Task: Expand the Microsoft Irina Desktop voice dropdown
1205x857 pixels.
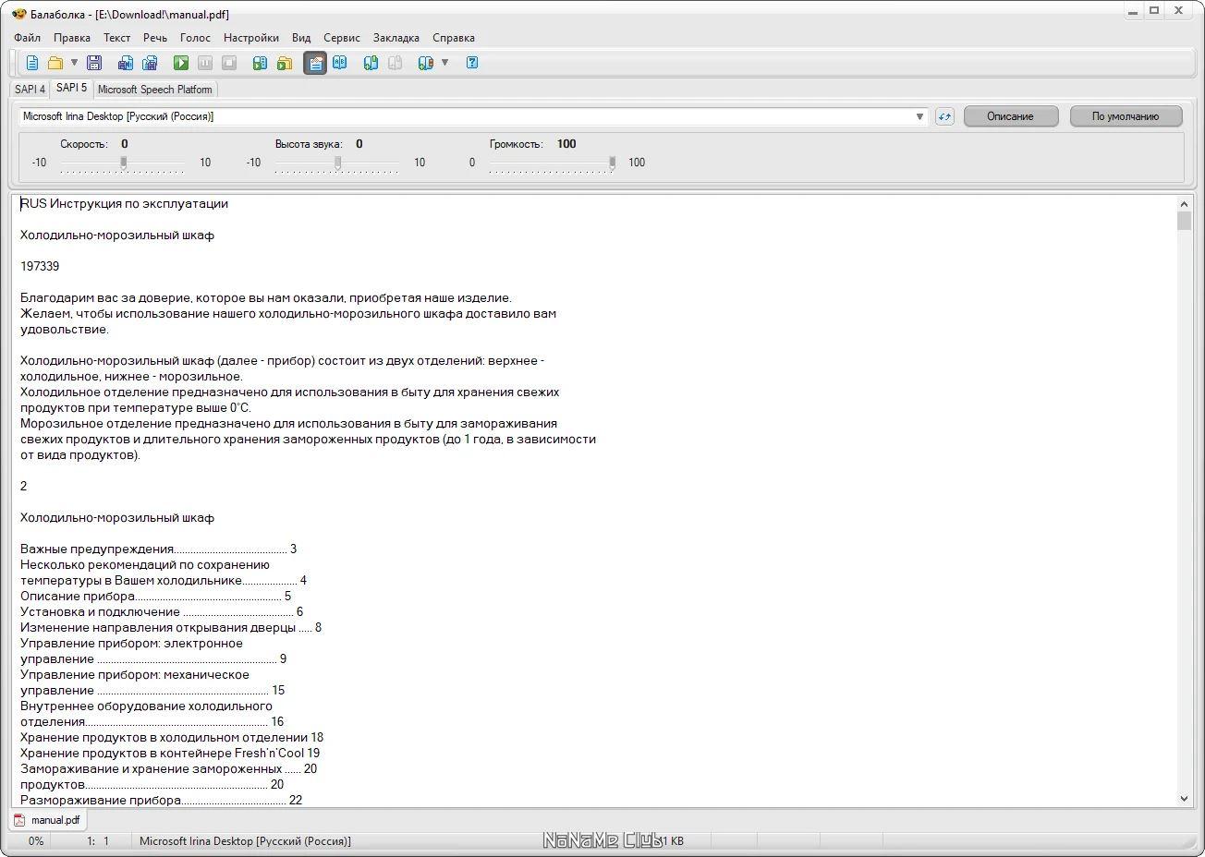Action: (919, 116)
